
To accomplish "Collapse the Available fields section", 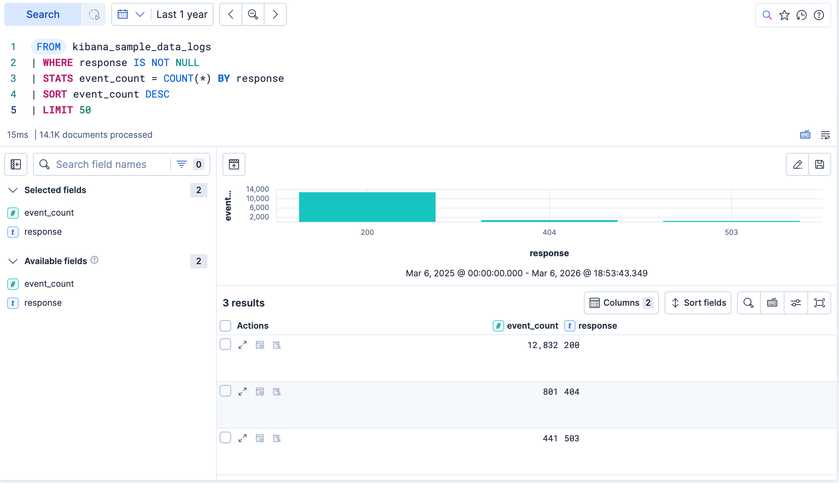I will pyautogui.click(x=13, y=261).
